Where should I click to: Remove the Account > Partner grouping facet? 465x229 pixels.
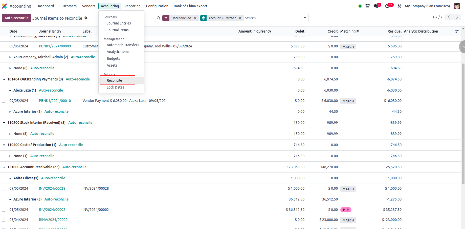coord(240,18)
